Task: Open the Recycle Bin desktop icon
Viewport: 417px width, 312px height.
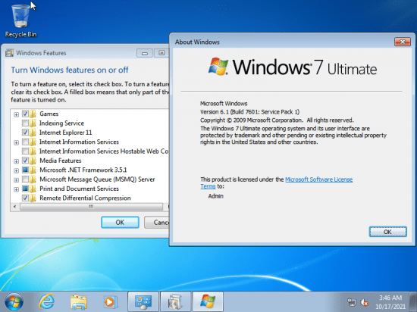Action: 20,20
